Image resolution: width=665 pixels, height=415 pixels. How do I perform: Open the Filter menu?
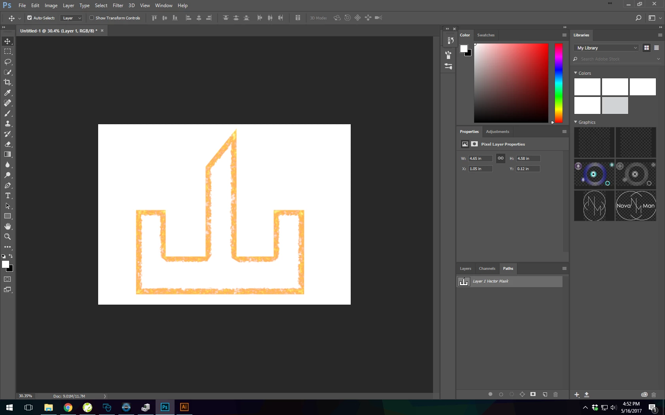118,6
